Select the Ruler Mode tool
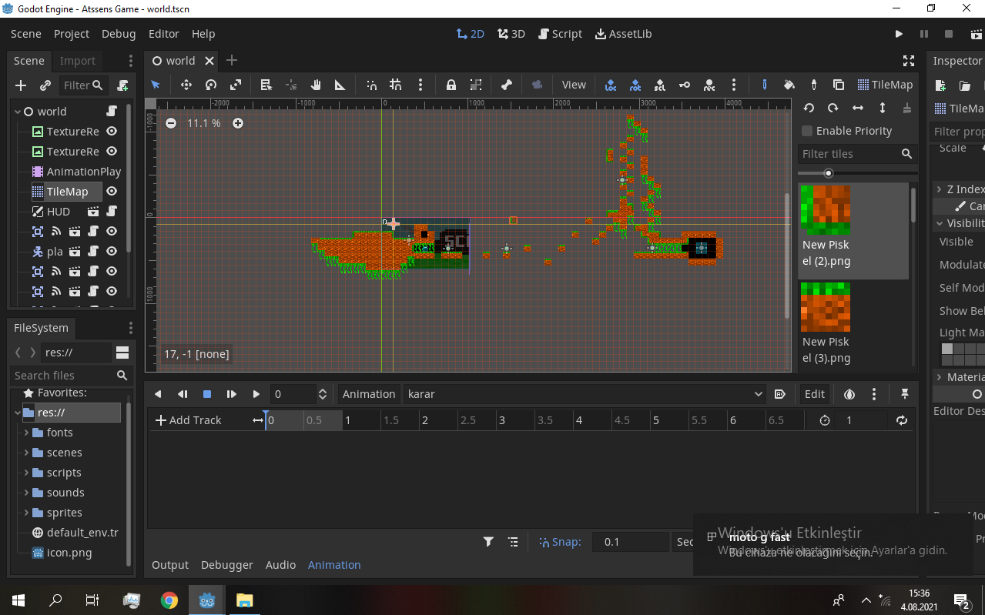985x615 pixels. (x=340, y=85)
